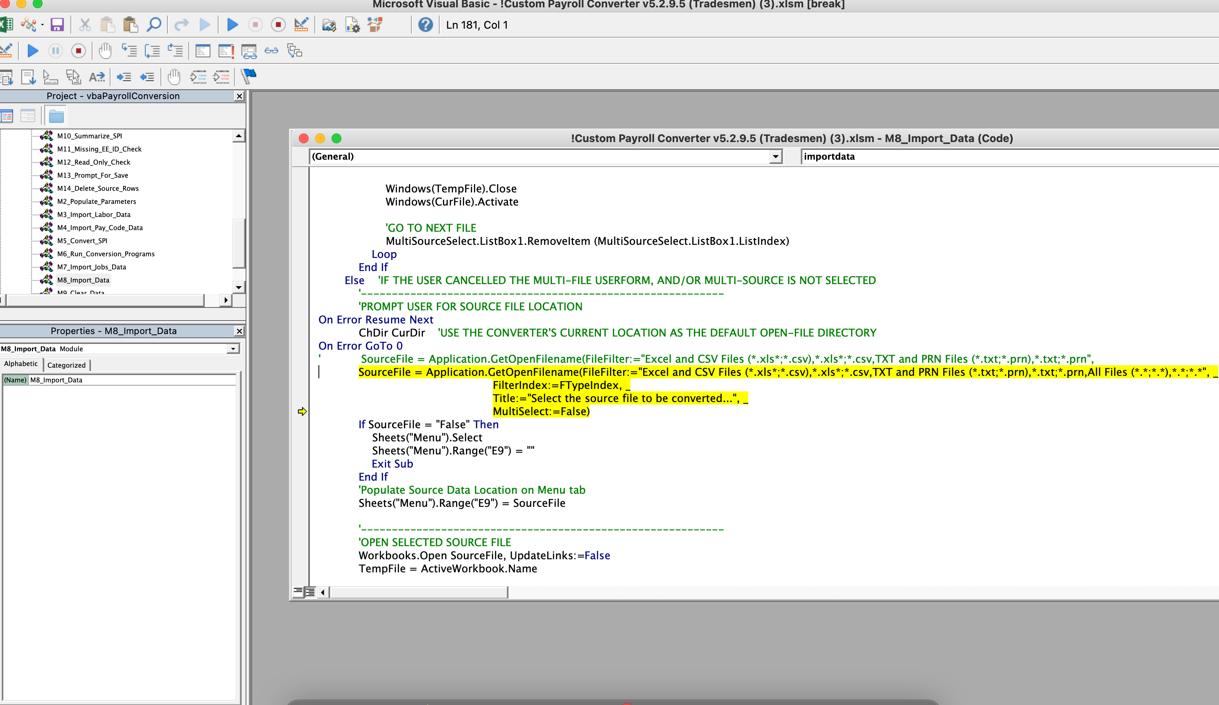The width and height of the screenshot is (1219, 705).
Task: Toggle breakpoint with the hand icon
Action: (105, 51)
